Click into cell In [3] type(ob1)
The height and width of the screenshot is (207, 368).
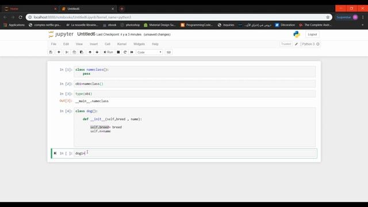tap(195, 94)
